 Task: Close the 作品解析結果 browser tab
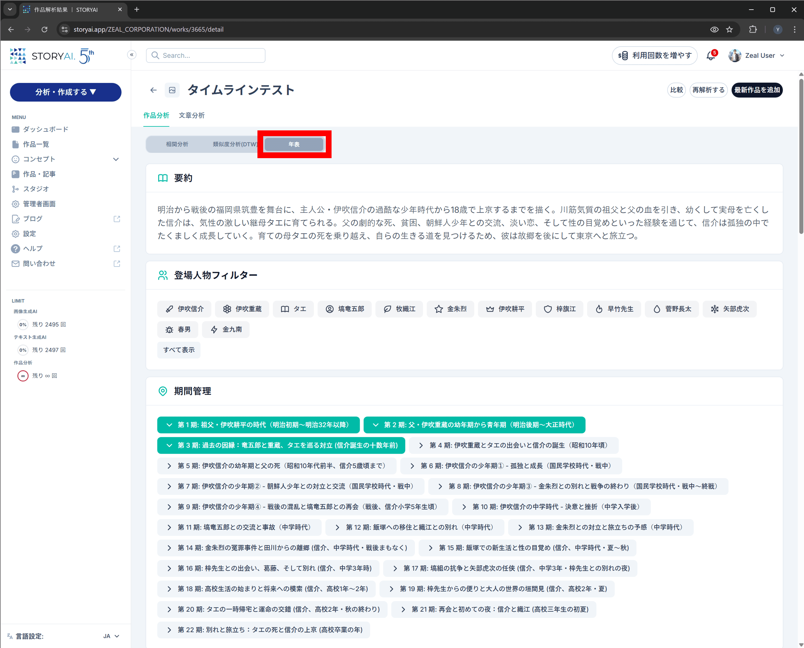pos(120,10)
